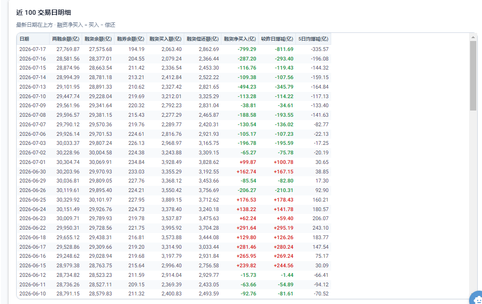Click the net buy value +99.87
This screenshot has height=304, width=482.
point(248,162)
